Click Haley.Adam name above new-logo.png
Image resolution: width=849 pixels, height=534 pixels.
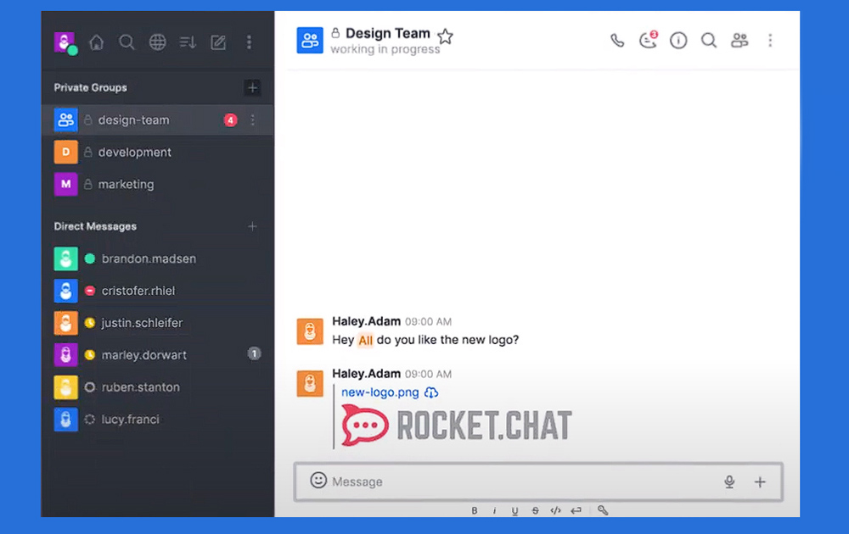coord(367,374)
